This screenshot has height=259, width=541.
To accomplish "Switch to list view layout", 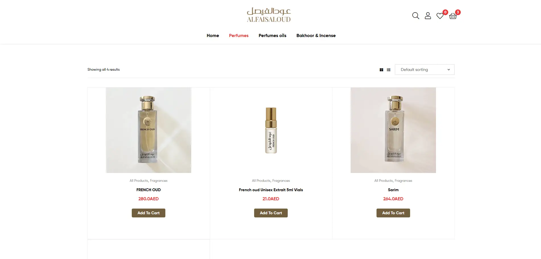I will 388,70.
